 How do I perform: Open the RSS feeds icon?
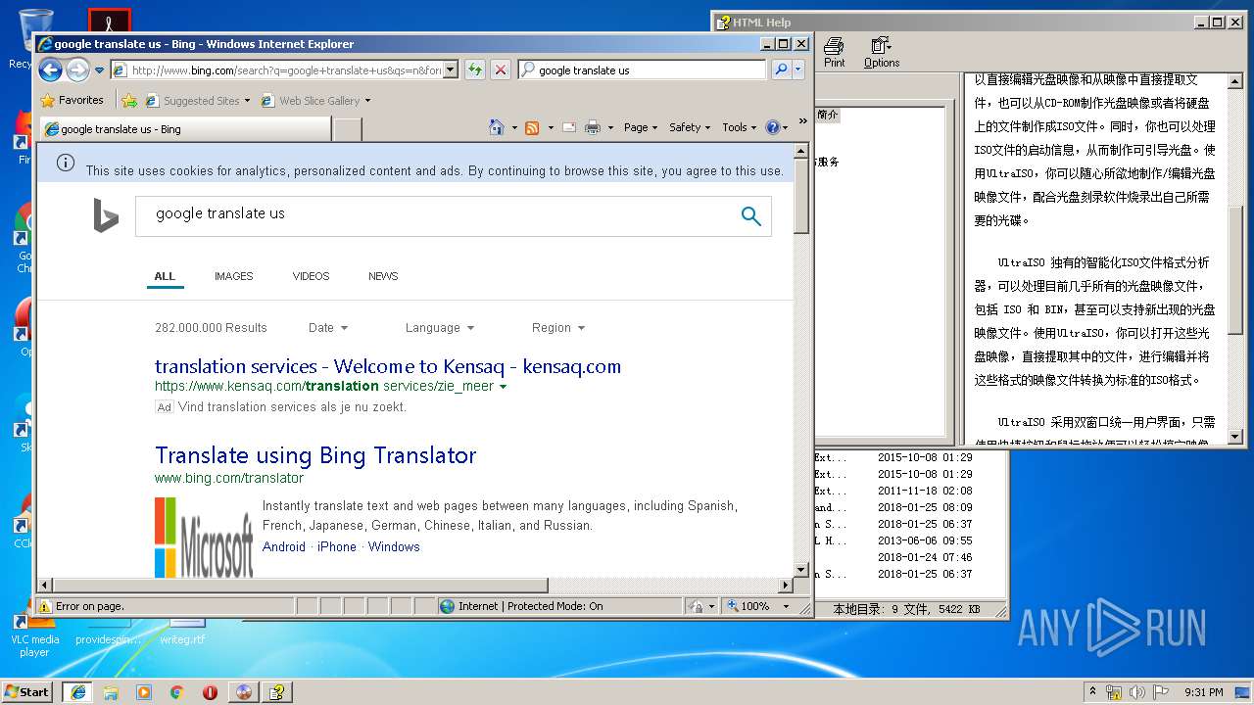pos(532,127)
